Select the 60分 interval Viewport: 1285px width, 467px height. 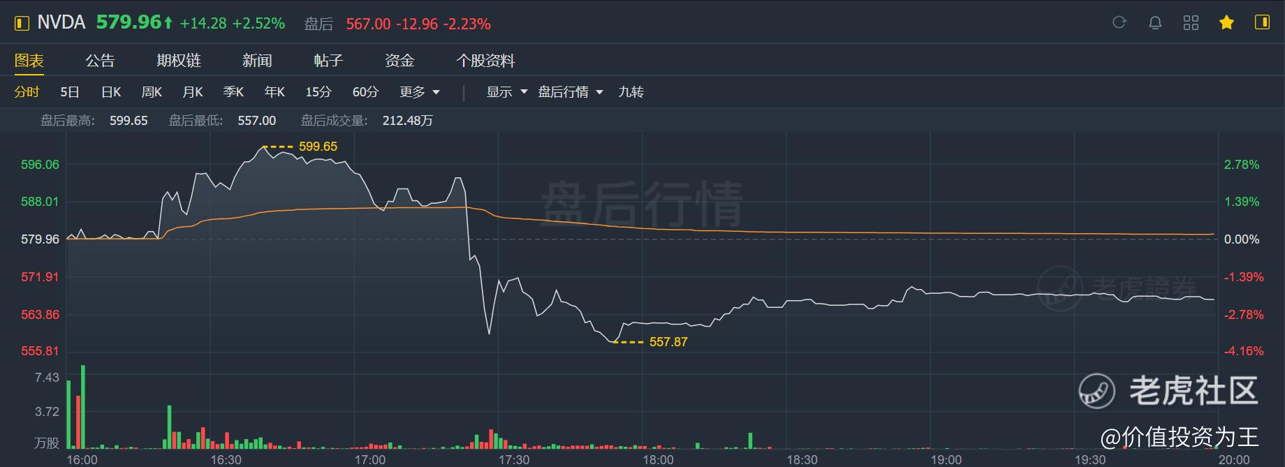coord(366,92)
